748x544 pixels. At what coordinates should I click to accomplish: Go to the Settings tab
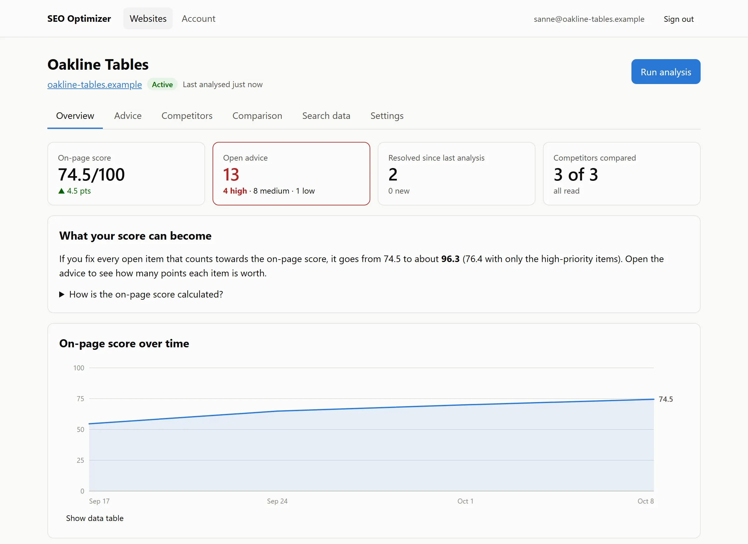point(387,116)
